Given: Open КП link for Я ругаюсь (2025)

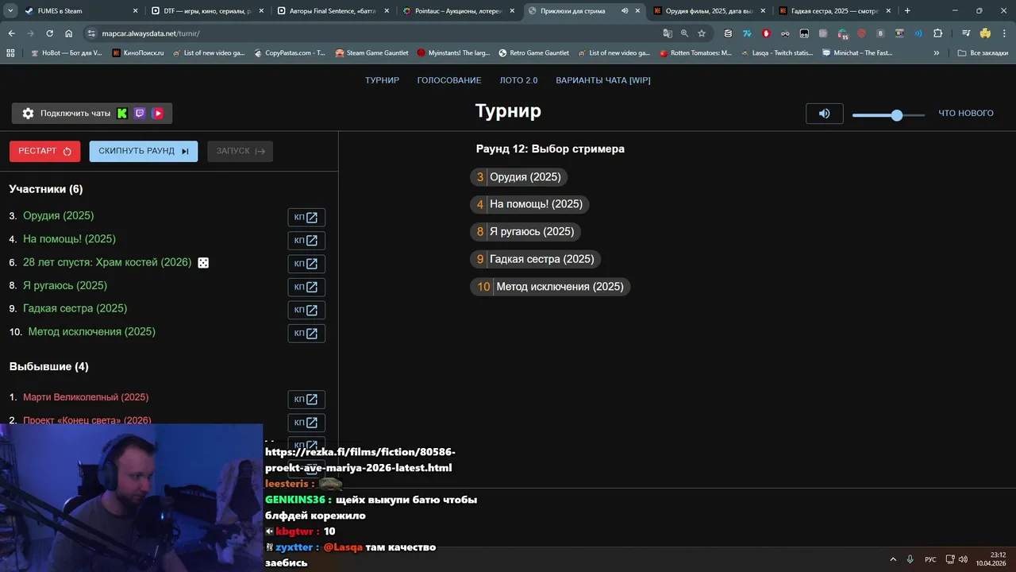Looking at the screenshot, I should tap(306, 287).
